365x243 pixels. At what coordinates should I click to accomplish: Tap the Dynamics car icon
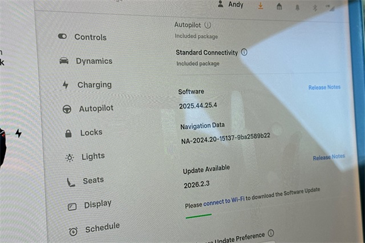point(64,61)
